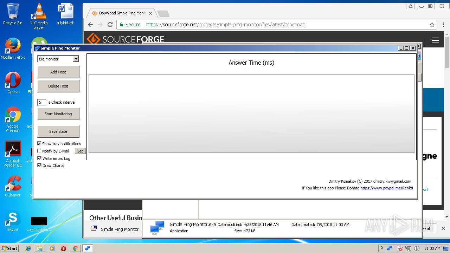Launch CCleaner desktop shortcut

pyautogui.click(x=13, y=186)
